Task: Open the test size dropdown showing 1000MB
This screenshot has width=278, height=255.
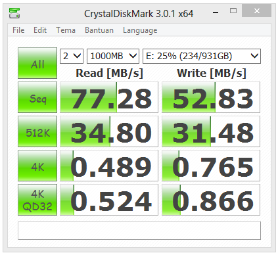Action: pyautogui.click(x=113, y=56)
